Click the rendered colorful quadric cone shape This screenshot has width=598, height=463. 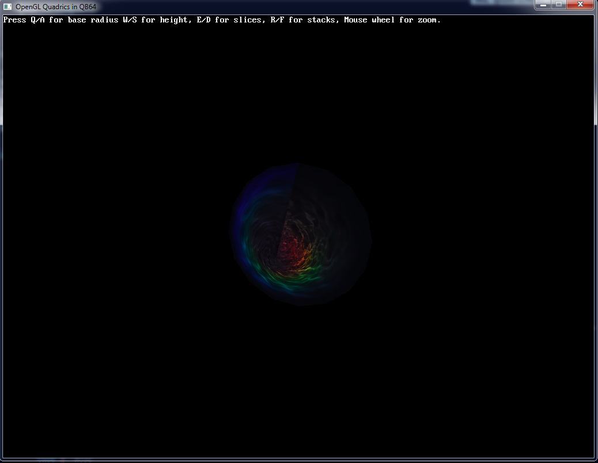pyautogui.click(x=300, y=234)
